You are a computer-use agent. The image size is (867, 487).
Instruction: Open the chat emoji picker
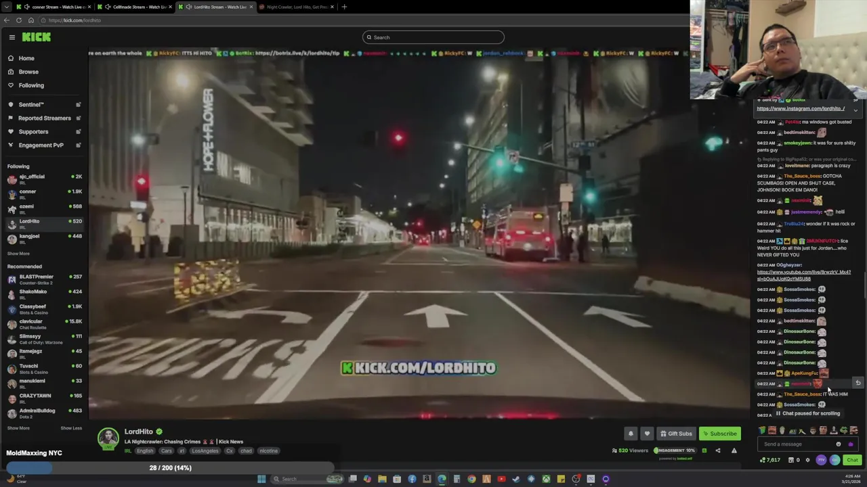click(x=839, y=444)
